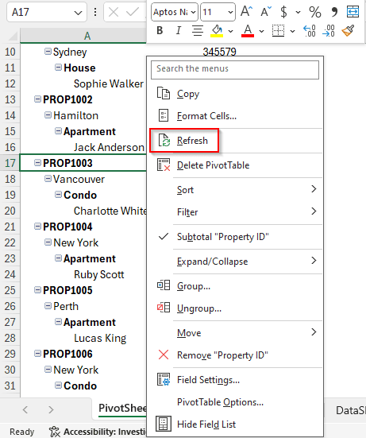Open the fill color dropdown arrow

click(x=230, y=31)
